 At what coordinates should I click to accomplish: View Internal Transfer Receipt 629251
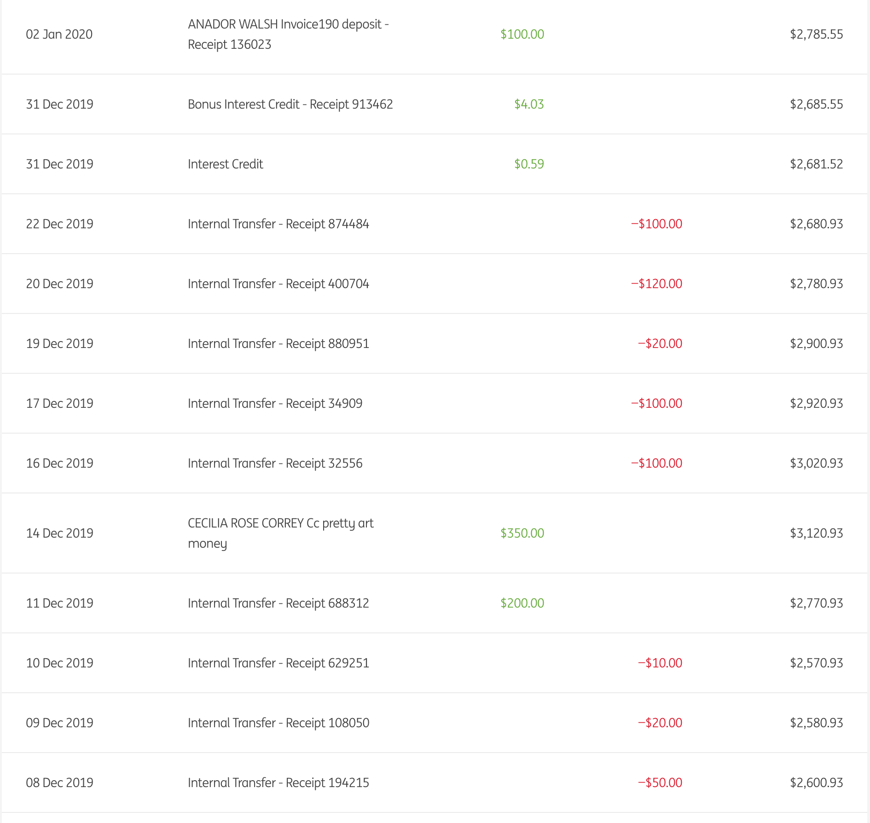point(278,663)
